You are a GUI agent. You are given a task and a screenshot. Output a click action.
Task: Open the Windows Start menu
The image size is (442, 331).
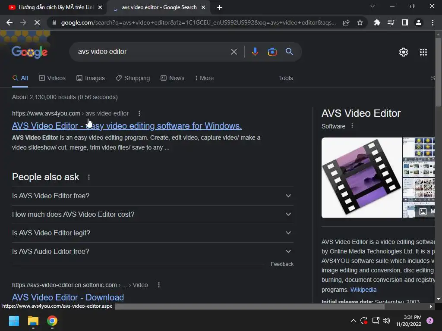(14, 321)
